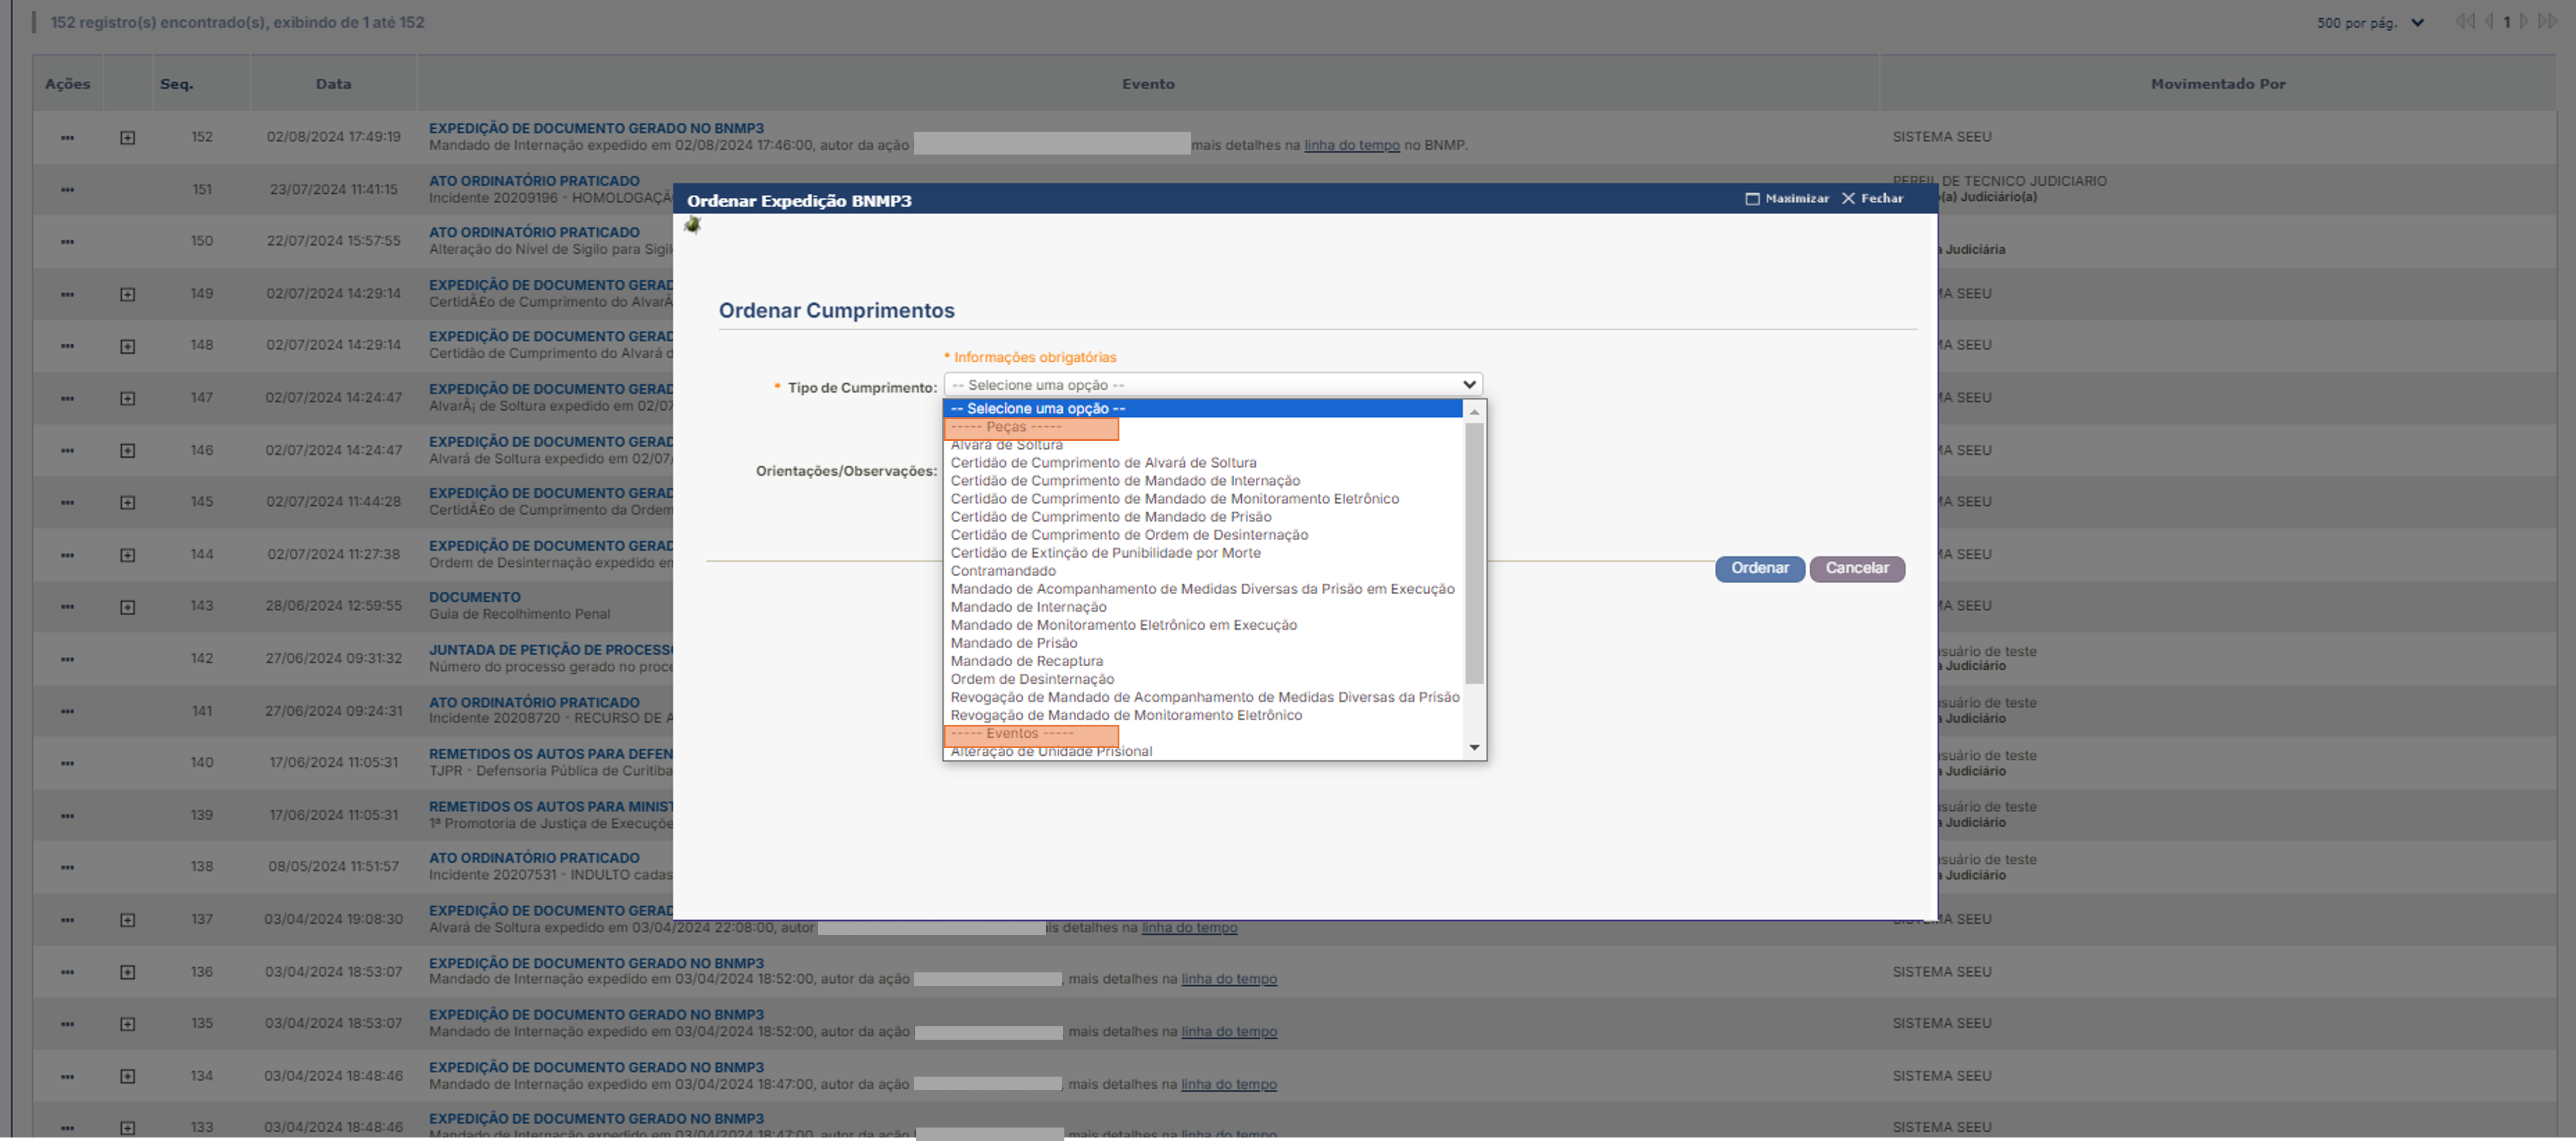
Task: Open actions menu for row 136
Action: pyautogui.click(x=67, y=972)
